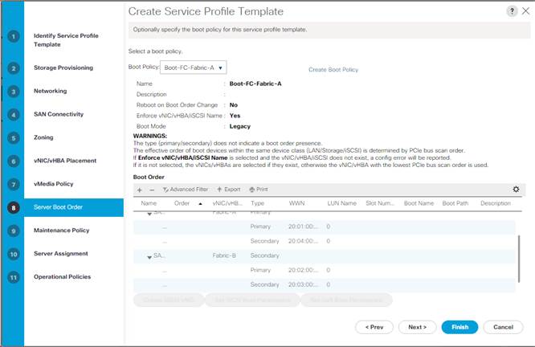
Task: Print the boot order table
Action: [x=259, y=190]
